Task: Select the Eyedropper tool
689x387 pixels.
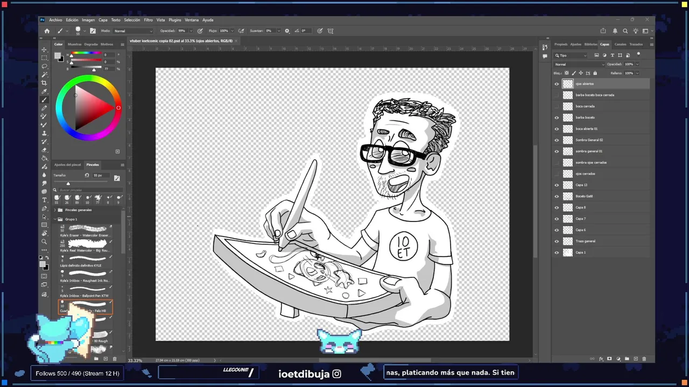Action: click(44, 91)
